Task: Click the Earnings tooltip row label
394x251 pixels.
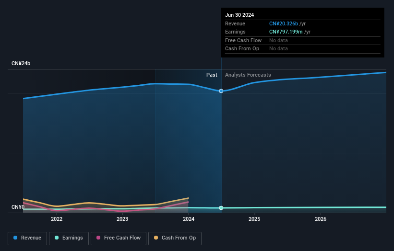Action: [x=235, y=32]
